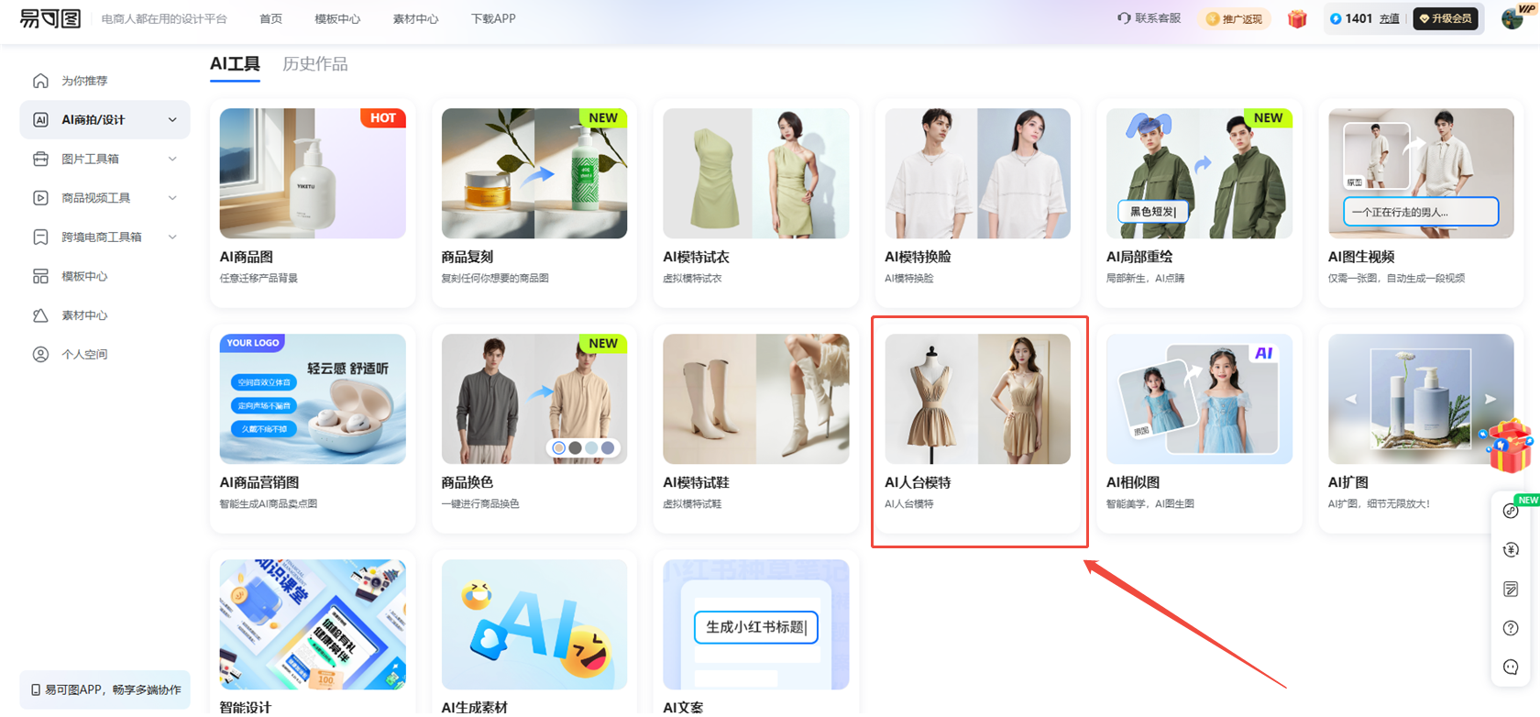1540x717 pixels.
Task: Open the AI人台模特 tool card
Action: click(x=978, y=429)
